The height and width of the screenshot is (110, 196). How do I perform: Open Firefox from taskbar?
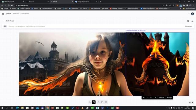pyautogui.click(x=52, y=108)
